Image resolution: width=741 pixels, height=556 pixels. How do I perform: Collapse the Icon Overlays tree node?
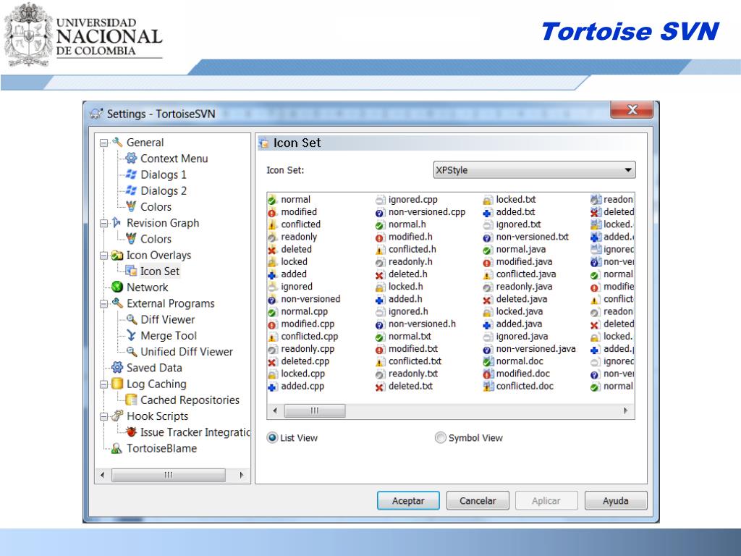tap(103, 256)
